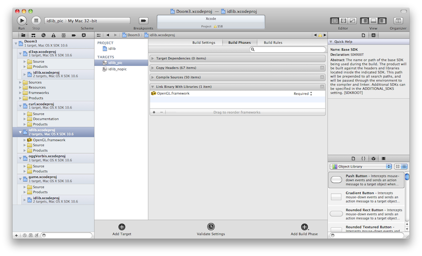Toggle the Debug area view button
This screenshot has width=422, height=256.
pos(373,21)
